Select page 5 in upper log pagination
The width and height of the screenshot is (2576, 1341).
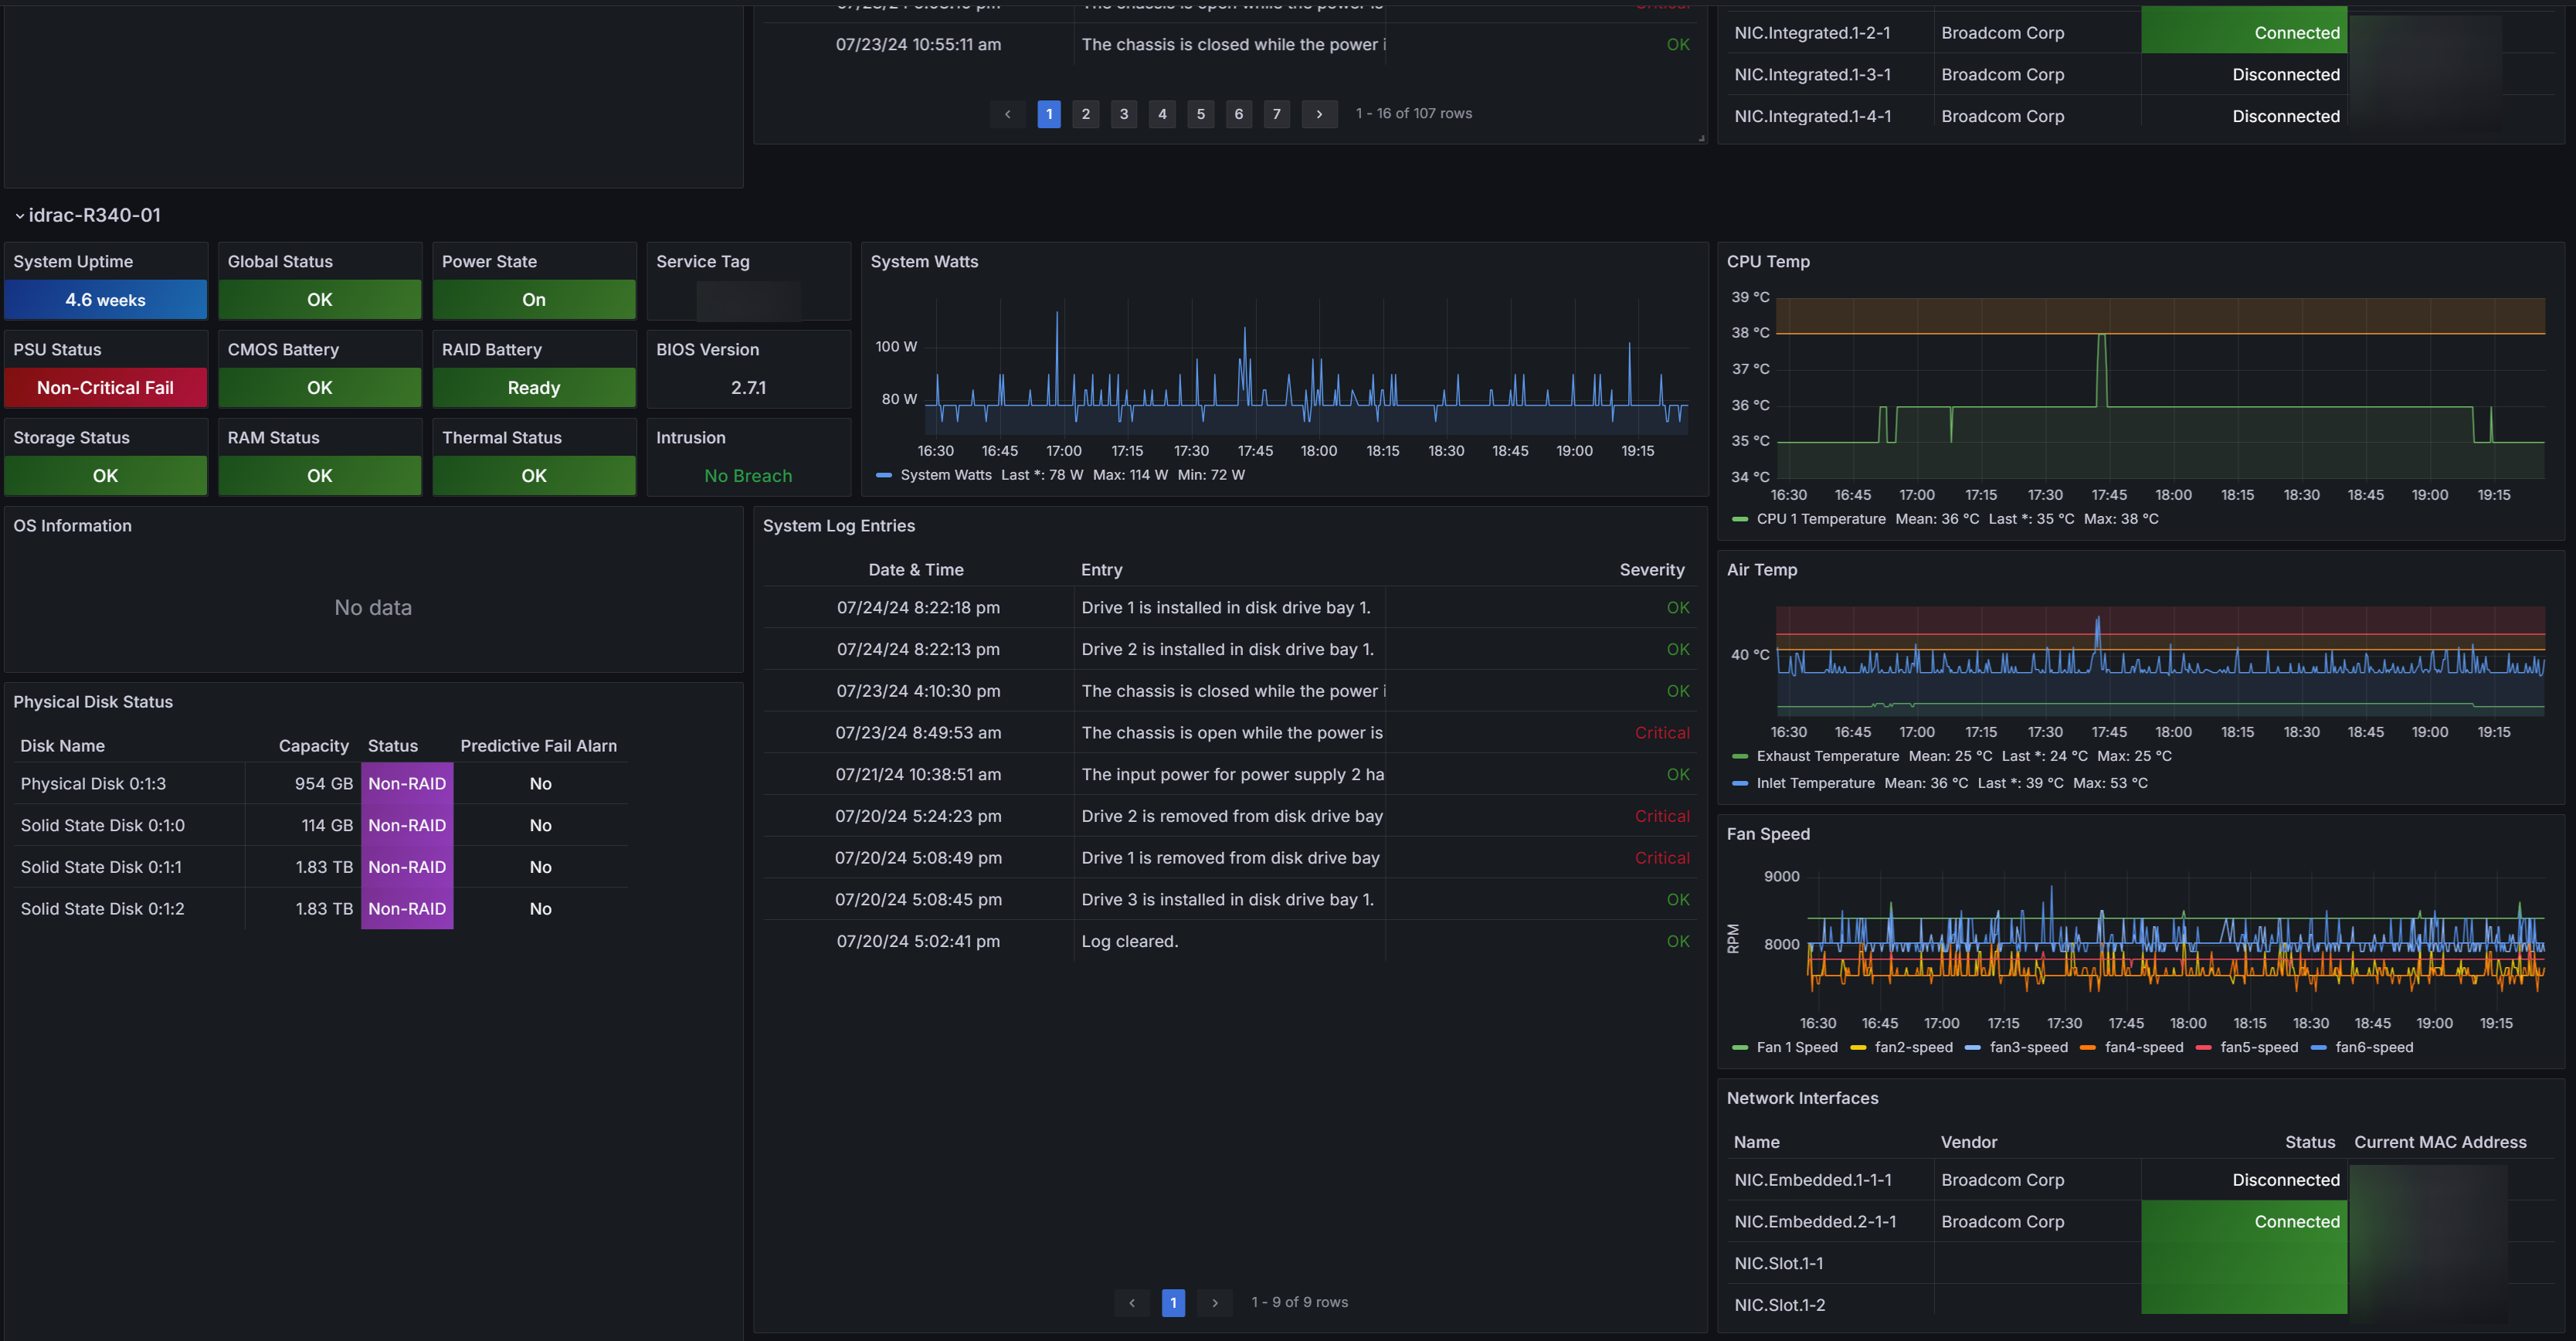[x=1200, y=114]
